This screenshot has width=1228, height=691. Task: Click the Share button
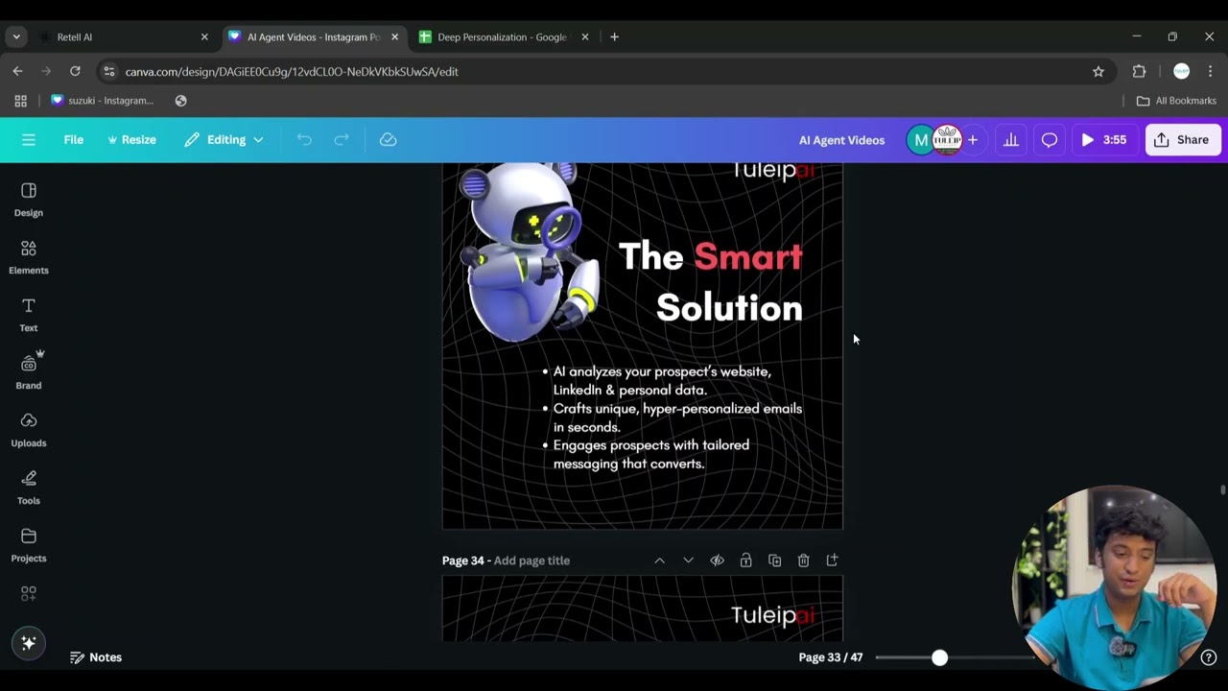(x=1182, y=140)
